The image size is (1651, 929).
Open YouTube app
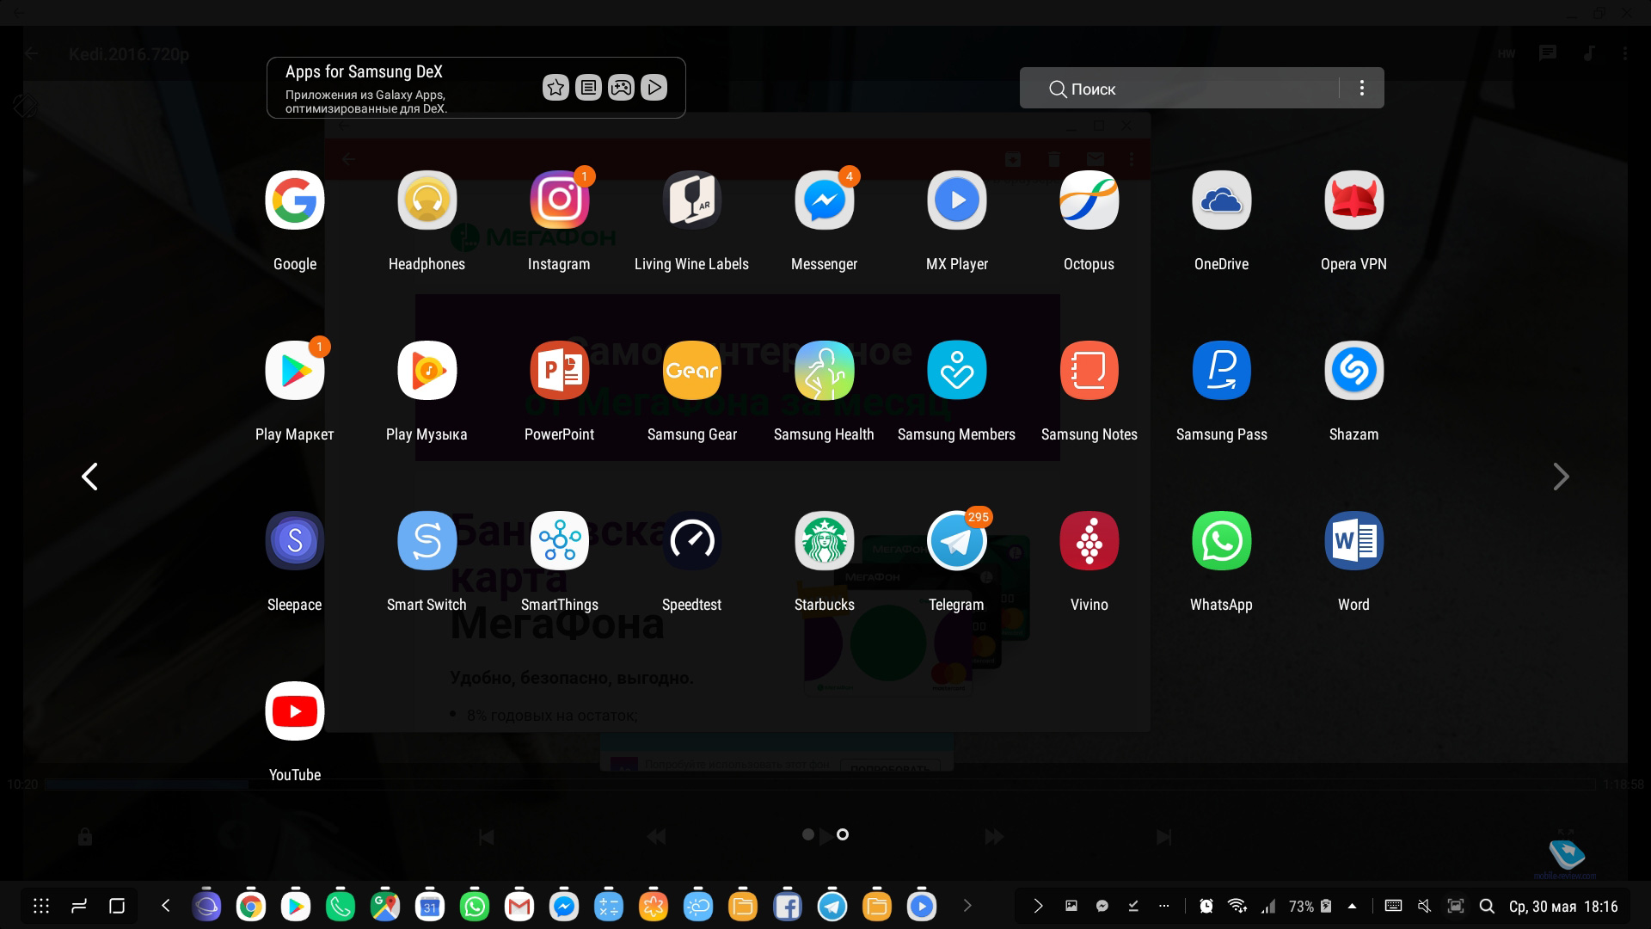[x=295, y=711]
